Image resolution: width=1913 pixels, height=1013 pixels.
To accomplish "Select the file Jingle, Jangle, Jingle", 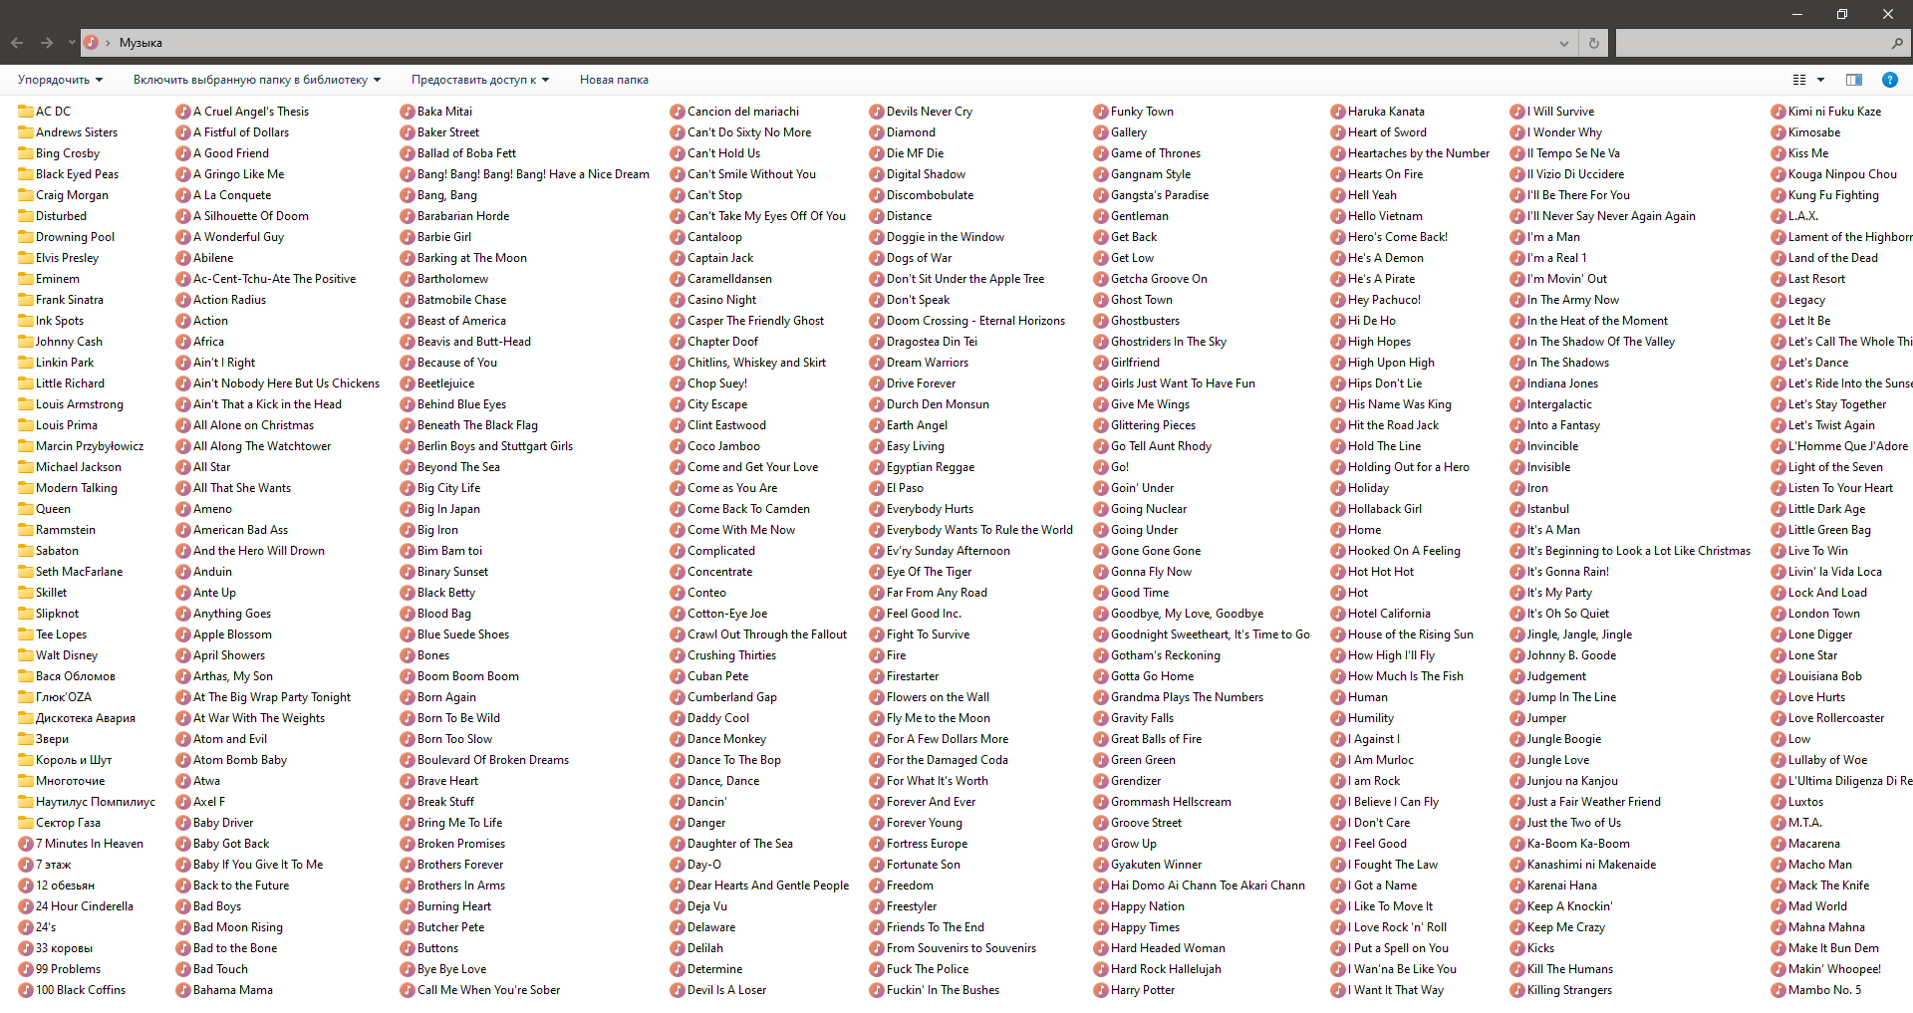I will coord(1571,634).
